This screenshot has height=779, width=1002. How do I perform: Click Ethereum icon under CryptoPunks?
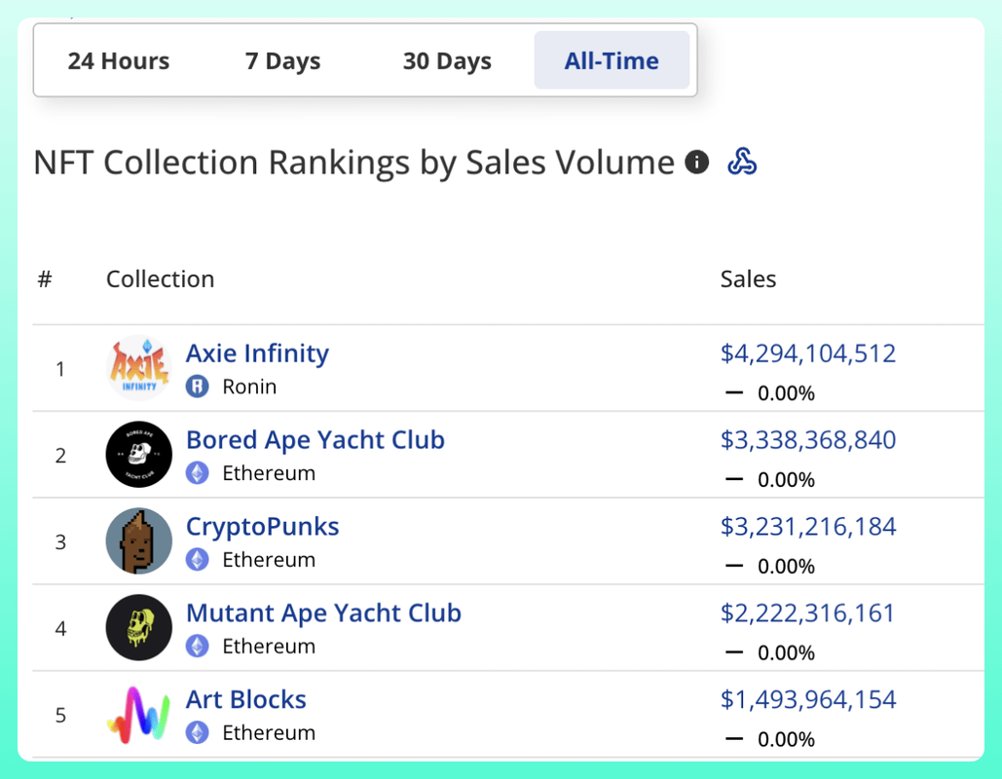click(198, 560)
